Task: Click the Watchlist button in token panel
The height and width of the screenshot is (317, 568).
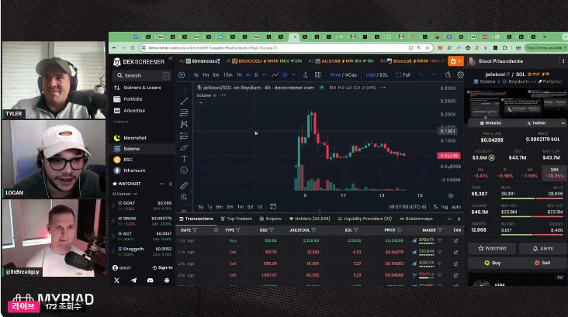Action: point(492,249)
